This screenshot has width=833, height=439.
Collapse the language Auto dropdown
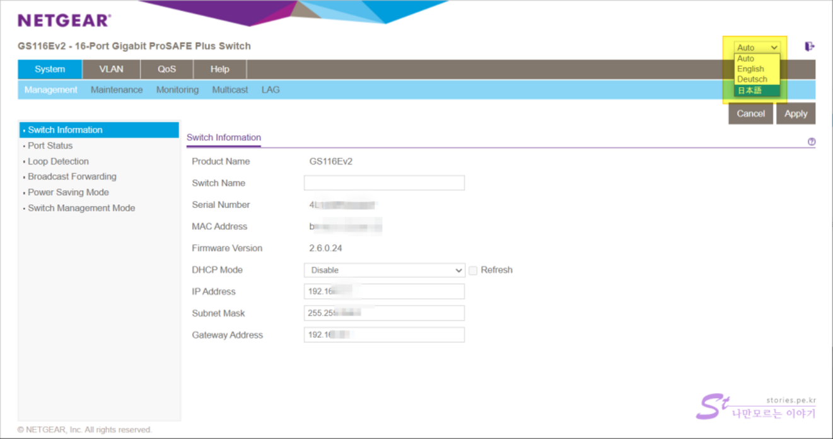[757, 47]
